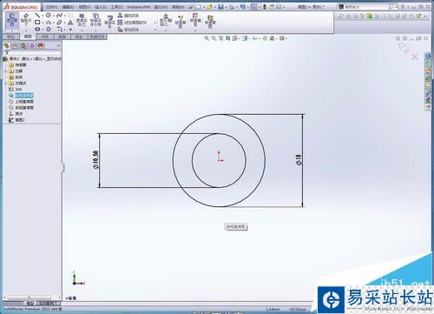Click the Ø10.50 dimension text
The height and width of the screenshot is (314, 434).
tap(95, 160)
